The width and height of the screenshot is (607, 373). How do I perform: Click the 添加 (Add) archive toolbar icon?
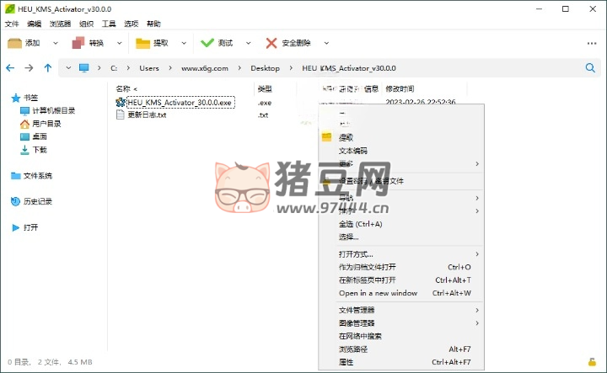tap(14, 43)
